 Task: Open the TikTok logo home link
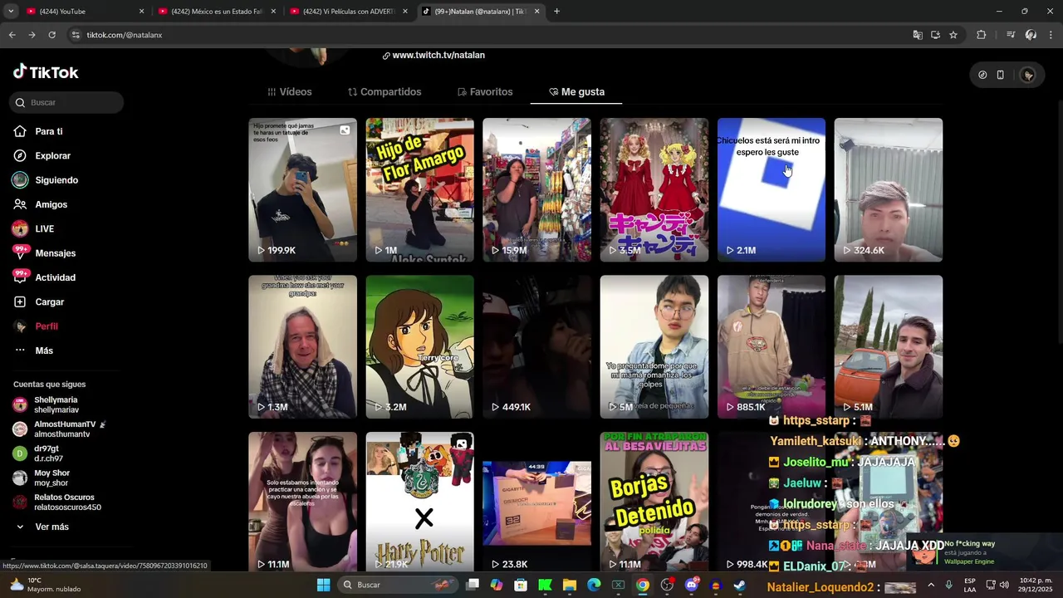(46, 72)
